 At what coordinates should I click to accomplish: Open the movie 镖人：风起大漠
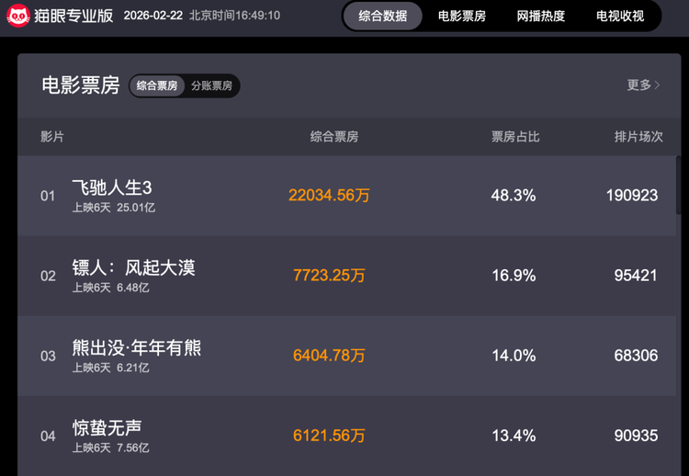pyautogui.click(x=133, y=267)
